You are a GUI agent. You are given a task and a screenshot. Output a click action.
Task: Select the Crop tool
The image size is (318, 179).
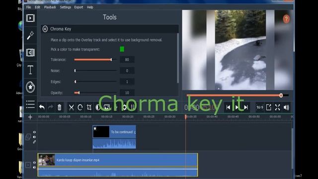[x=89, y=107]
